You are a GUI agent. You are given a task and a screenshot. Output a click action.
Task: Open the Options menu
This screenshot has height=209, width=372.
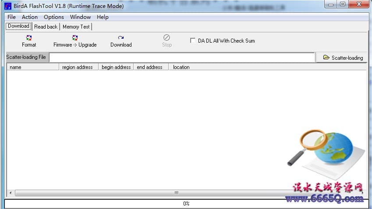click(53, 17)
